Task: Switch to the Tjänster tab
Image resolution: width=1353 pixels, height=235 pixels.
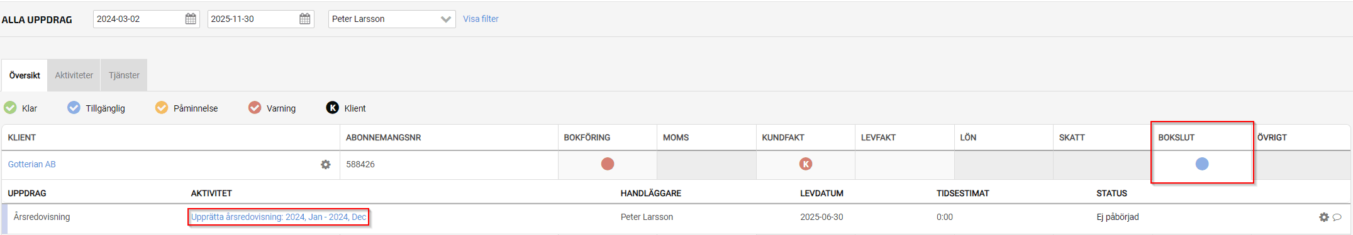Action: click(124, 75)
